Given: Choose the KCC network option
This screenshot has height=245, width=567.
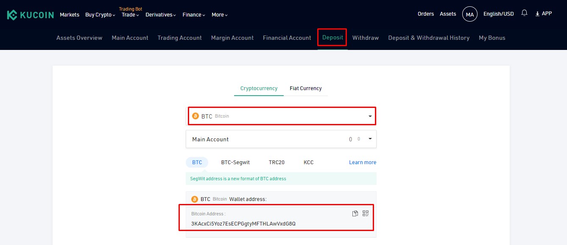Looking at the screenshot, I should pyautogui.click(x=309, y=162).
